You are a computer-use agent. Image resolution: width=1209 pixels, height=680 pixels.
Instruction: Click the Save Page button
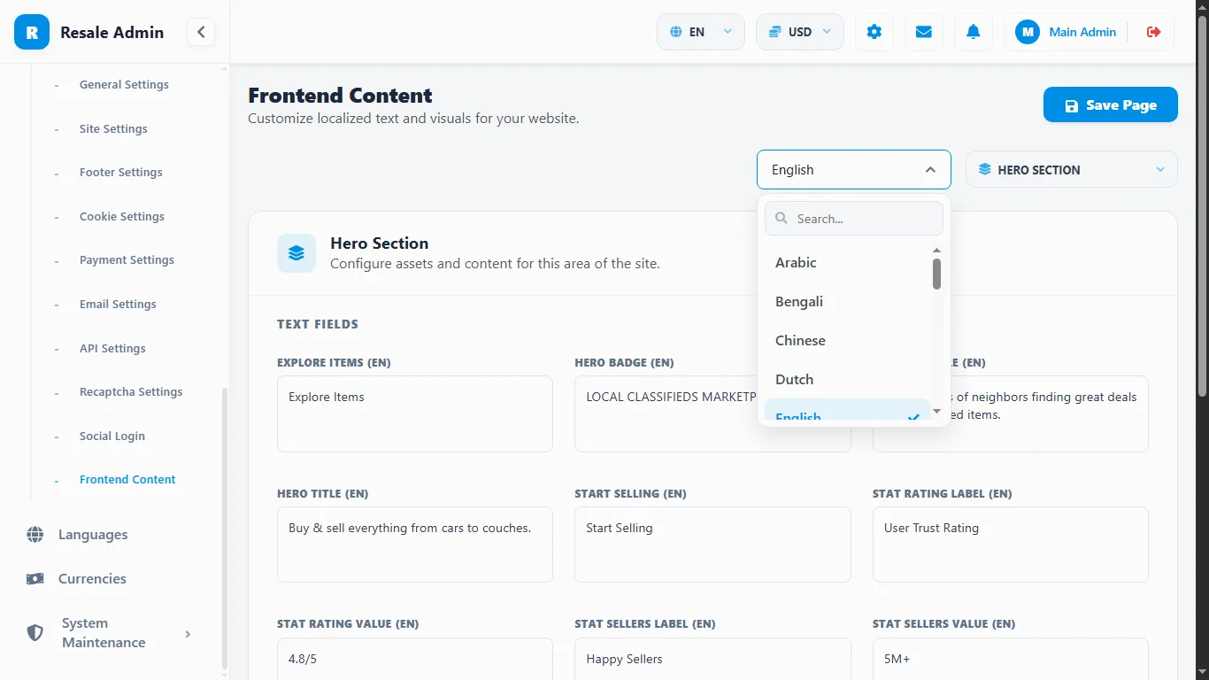(x=1111, y=104)
